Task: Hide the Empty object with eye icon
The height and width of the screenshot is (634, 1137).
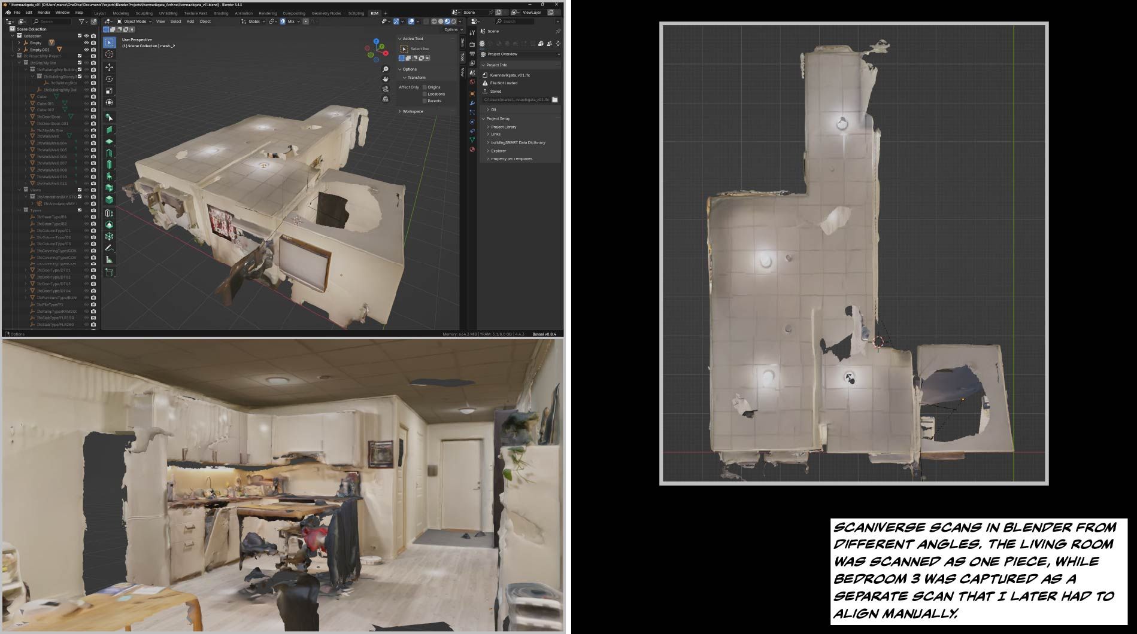Action: click(x=86, y=43)
